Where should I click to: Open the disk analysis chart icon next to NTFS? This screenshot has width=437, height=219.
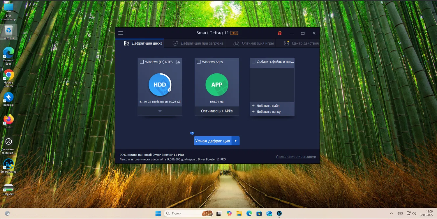click(178, 62)
